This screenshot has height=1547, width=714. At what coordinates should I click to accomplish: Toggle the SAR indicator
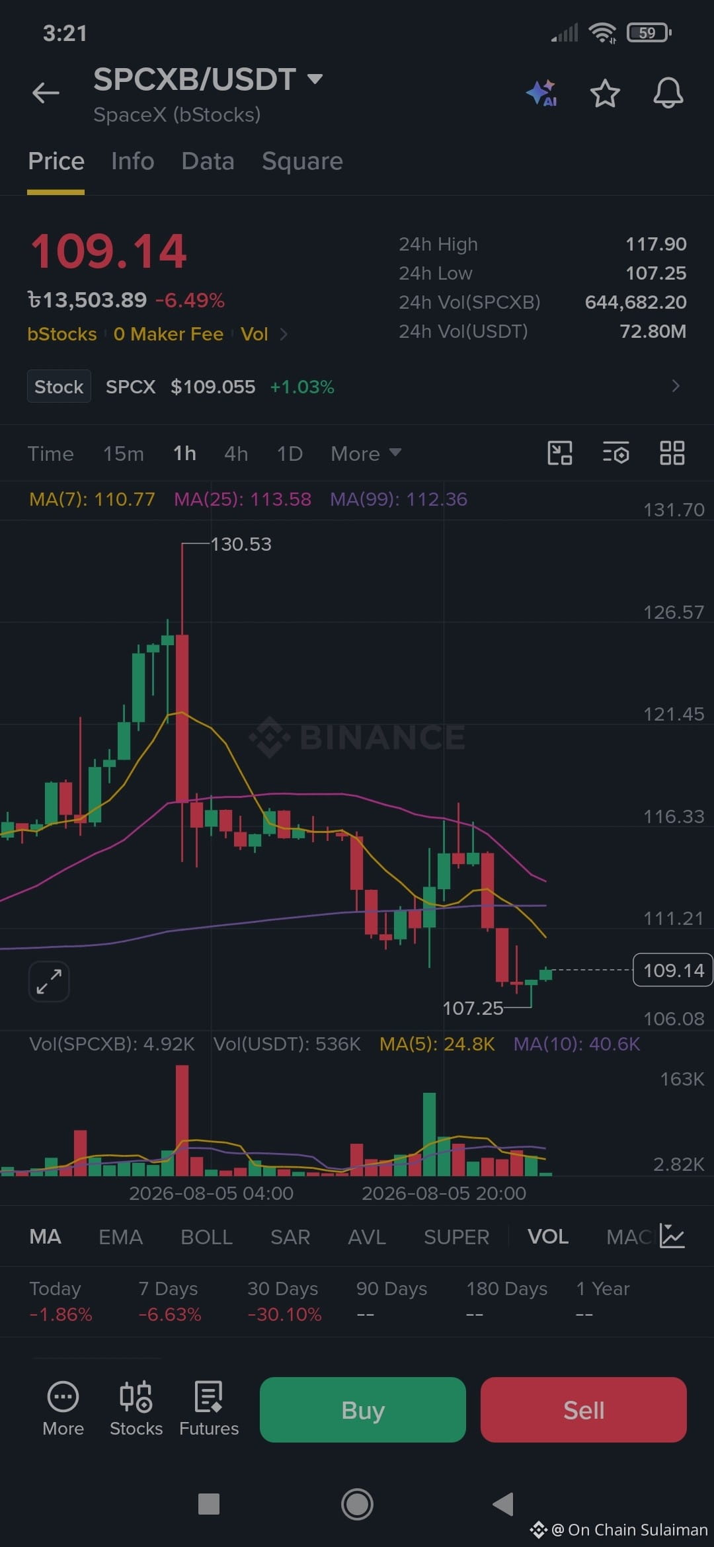click(290, 1236)
